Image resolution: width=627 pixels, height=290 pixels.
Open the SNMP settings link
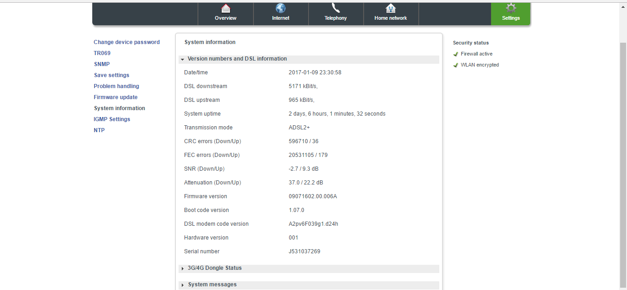pyautogui.click(x=102, y=64)
